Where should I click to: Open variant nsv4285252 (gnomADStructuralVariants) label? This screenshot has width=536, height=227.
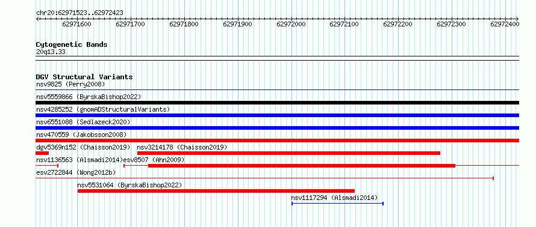103,109
